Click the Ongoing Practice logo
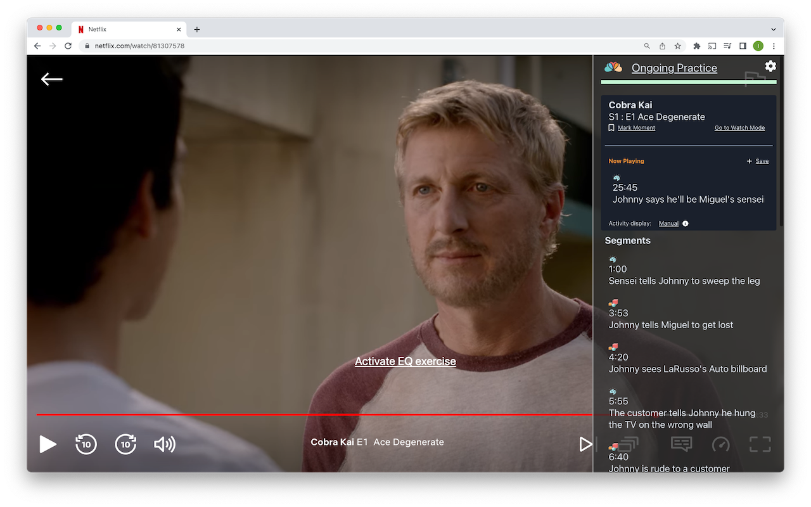 tap(613, 66)
